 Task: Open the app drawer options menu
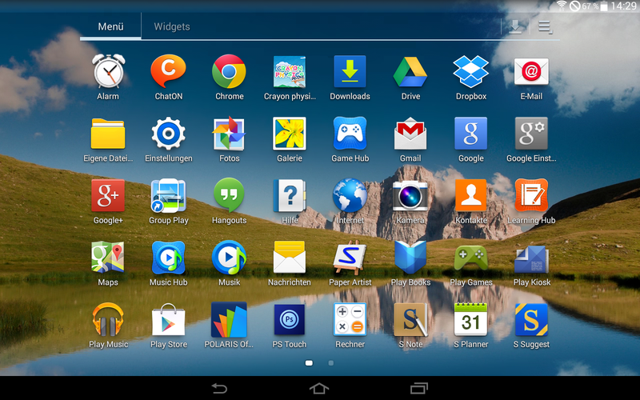coord(546,27)
